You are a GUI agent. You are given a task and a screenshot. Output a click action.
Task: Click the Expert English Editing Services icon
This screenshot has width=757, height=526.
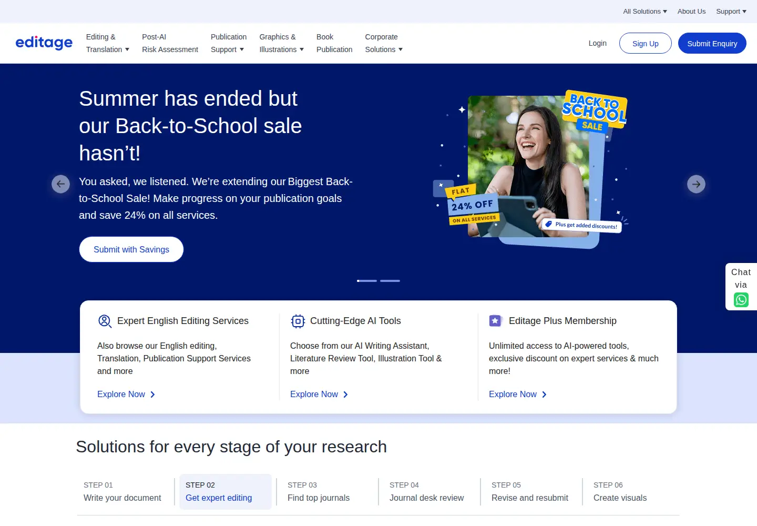tap(105, 321)
